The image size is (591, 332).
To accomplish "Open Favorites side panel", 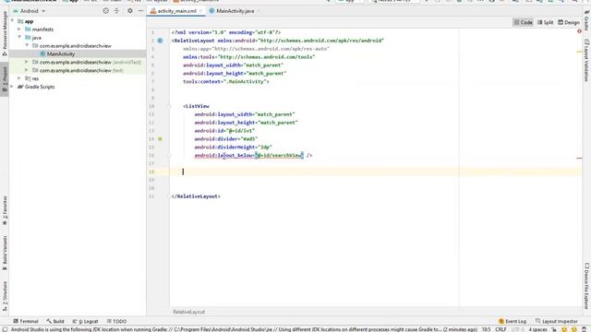I will (5, 211).
